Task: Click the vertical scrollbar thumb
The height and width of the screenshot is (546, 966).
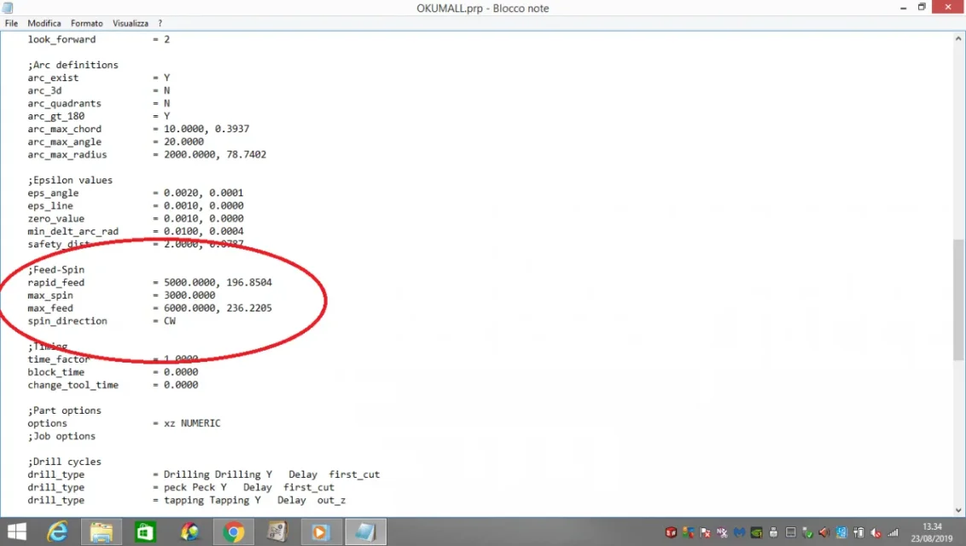Action: 958,299
